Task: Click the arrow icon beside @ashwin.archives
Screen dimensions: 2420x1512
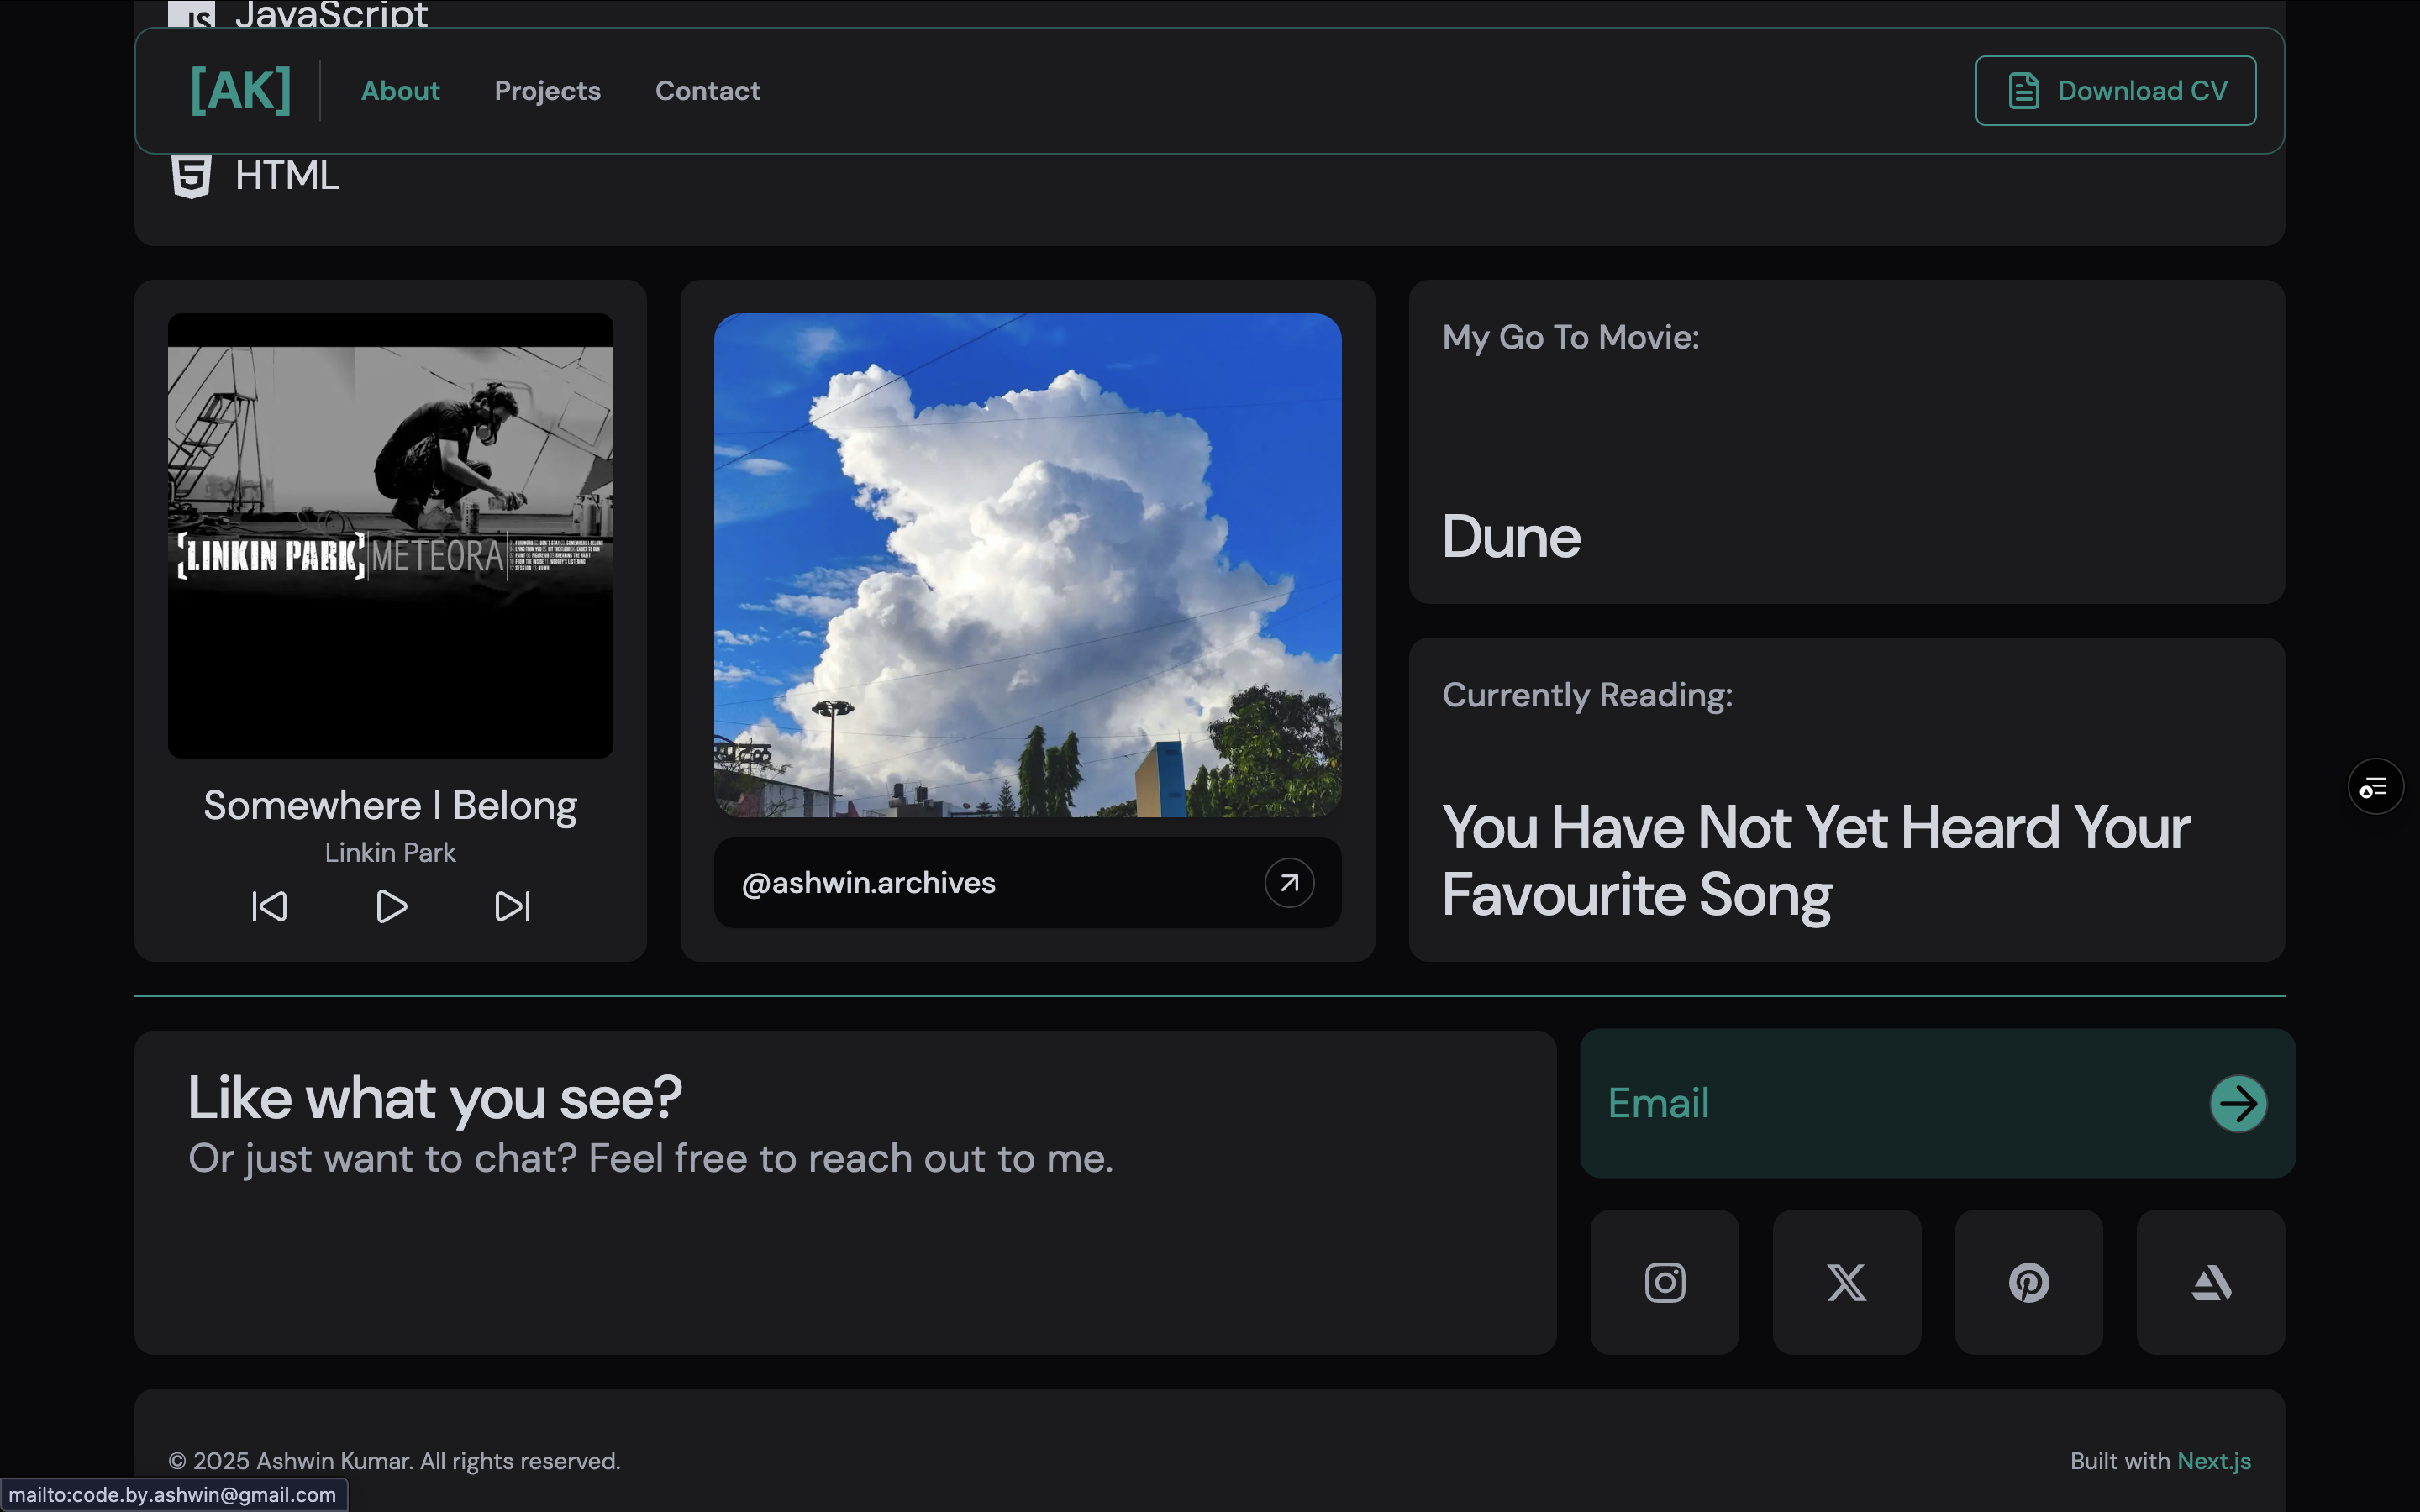Action: point(1289,883)
